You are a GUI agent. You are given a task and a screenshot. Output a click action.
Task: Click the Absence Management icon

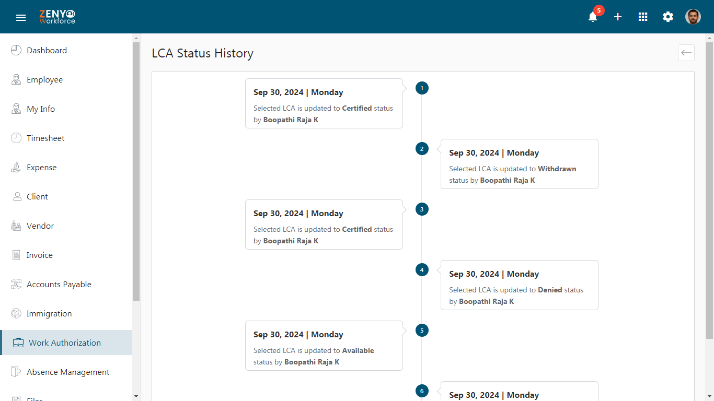pos(16,372)
